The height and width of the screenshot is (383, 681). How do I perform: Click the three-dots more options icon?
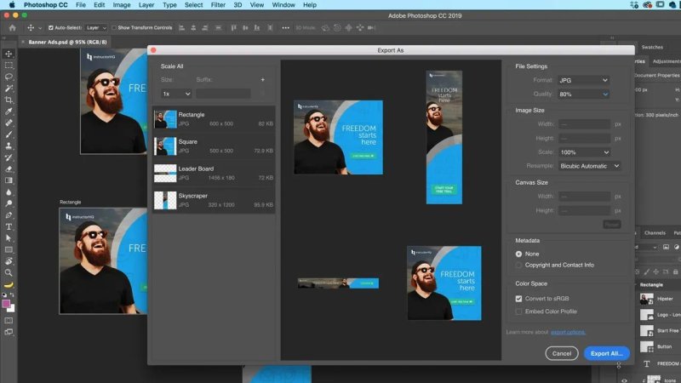pyautogui.click(x=285, y=28)
